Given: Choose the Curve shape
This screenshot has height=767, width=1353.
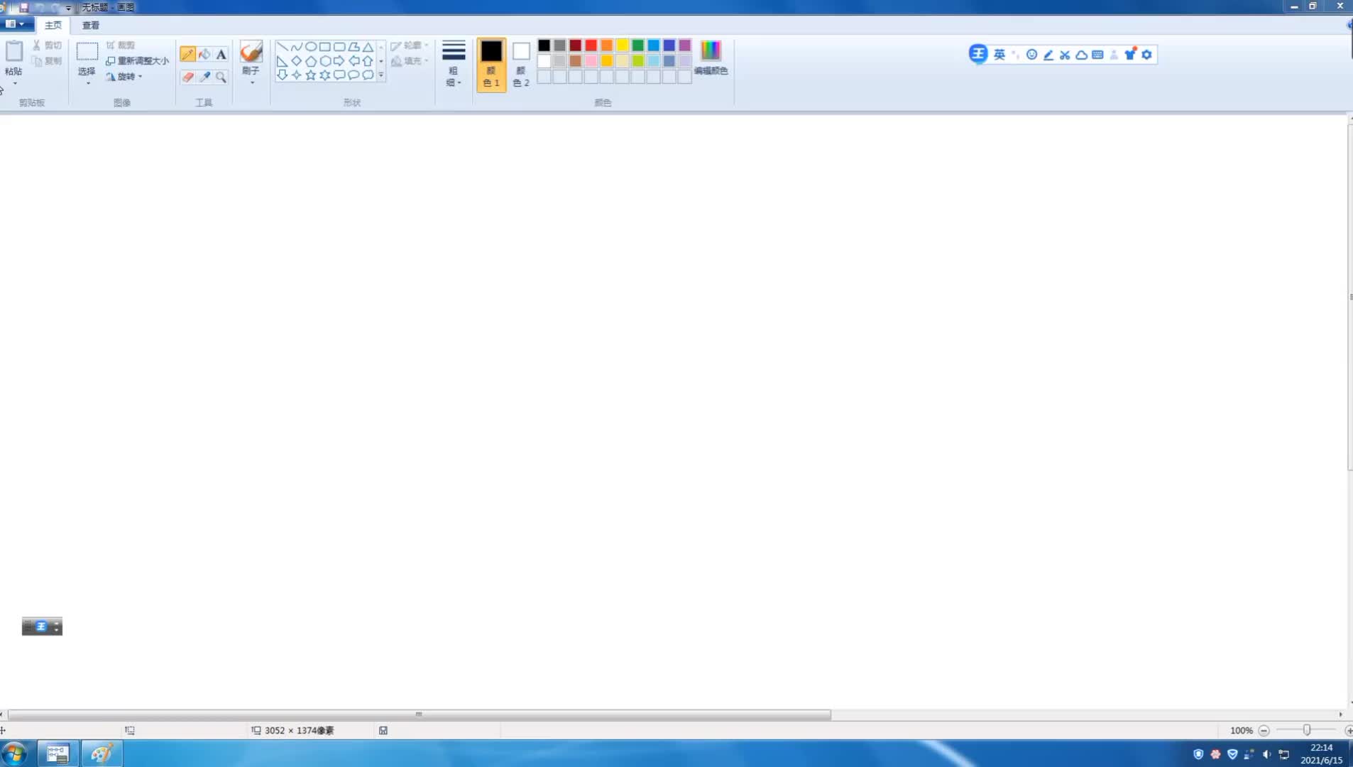Looking at the screenshot, I should 297,47.
